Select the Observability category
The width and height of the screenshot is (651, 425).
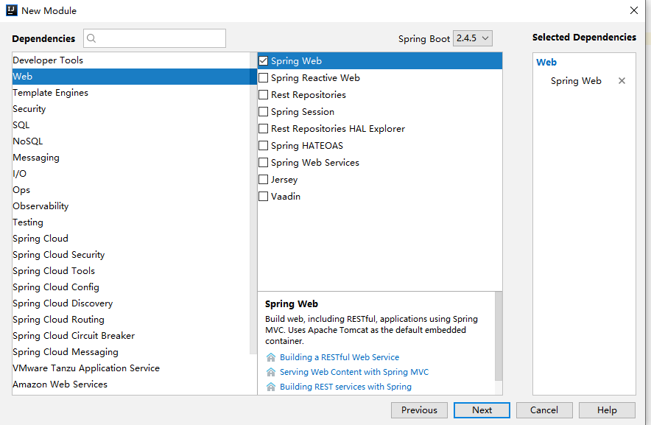[x=131, y=206]
